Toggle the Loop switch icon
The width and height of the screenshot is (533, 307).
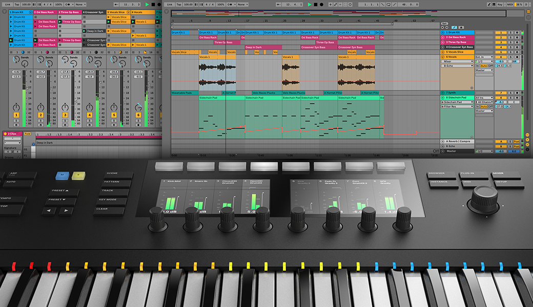point(388,5)
